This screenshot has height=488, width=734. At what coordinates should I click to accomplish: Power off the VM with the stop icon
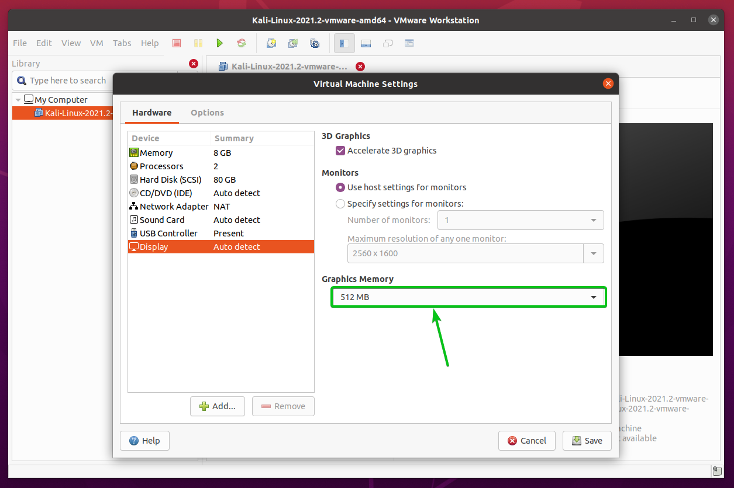click(x=176, y=43)
